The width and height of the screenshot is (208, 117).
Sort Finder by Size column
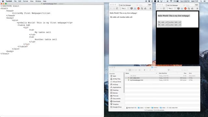pos(185,73)
